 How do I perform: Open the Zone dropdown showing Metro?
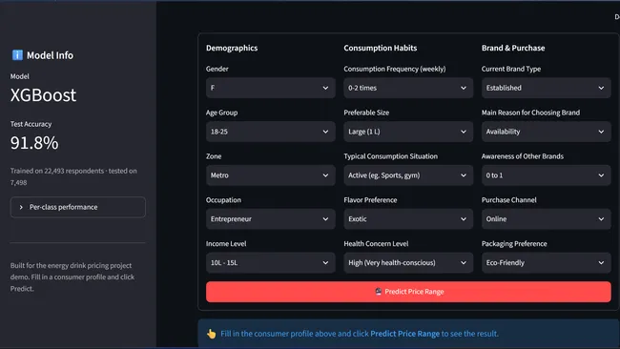tap(271, 175)
